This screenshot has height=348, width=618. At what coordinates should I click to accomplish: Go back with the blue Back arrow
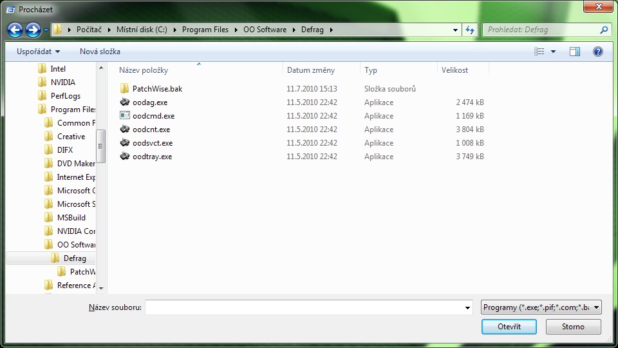[15, 30]
